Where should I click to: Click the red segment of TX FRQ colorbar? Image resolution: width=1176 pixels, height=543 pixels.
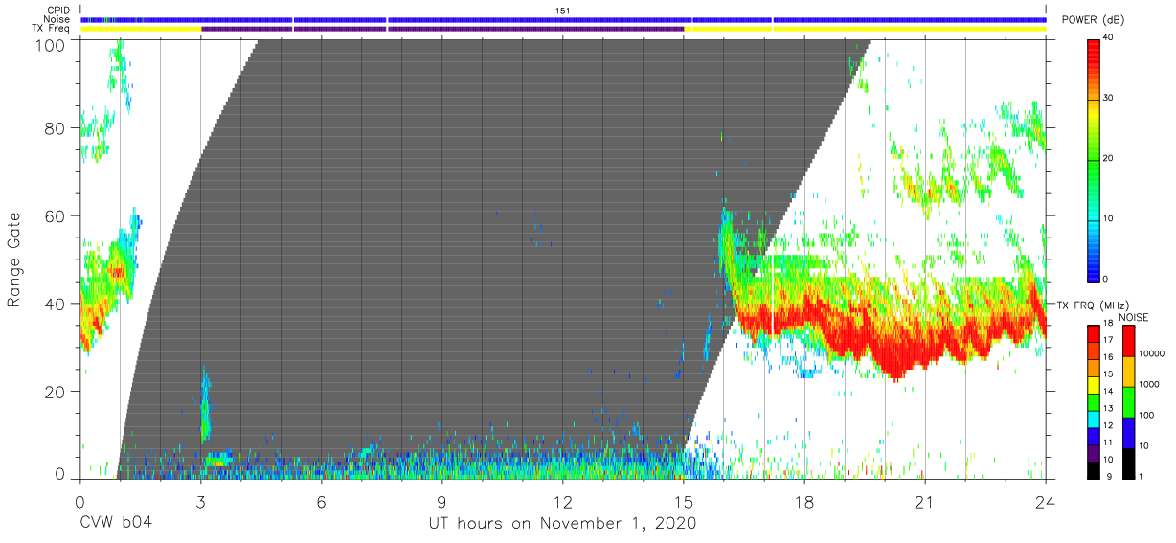(1096, 335)
